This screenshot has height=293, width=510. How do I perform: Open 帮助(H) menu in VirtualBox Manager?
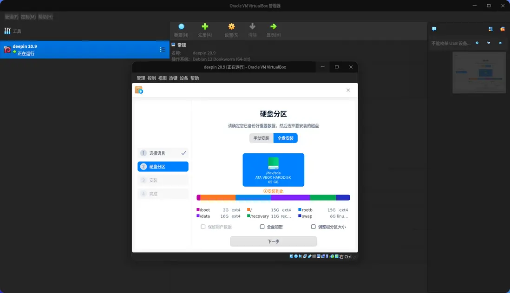tap(45, 17)
